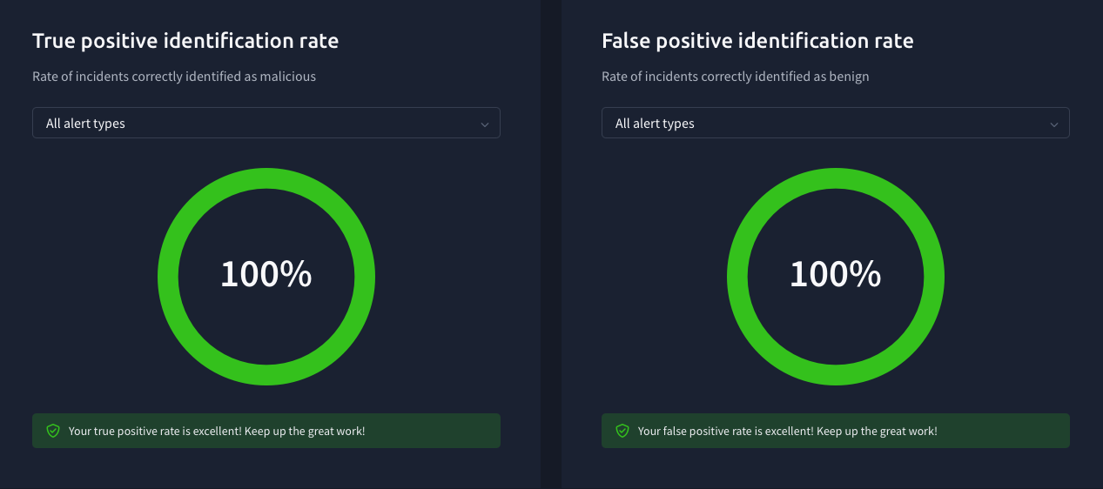Click the 100% value in true positive gauge
1103x489 pixels.
[x=266, y=275]
